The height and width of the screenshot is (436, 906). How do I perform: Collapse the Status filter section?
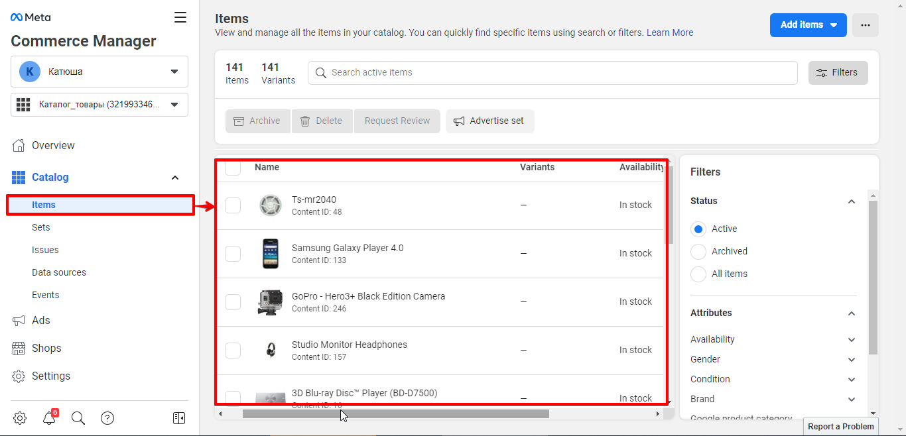point(852,201)
